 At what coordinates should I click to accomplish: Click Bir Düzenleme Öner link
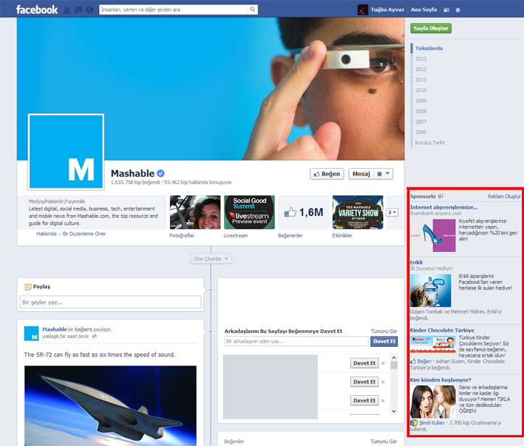pos(84,234)
